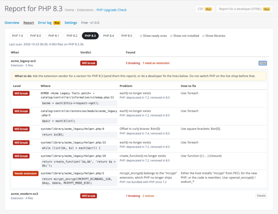278x214 pixels.
Task: Click the Will break badge on the acme_legacy.php:5 row
Action: 21,111
